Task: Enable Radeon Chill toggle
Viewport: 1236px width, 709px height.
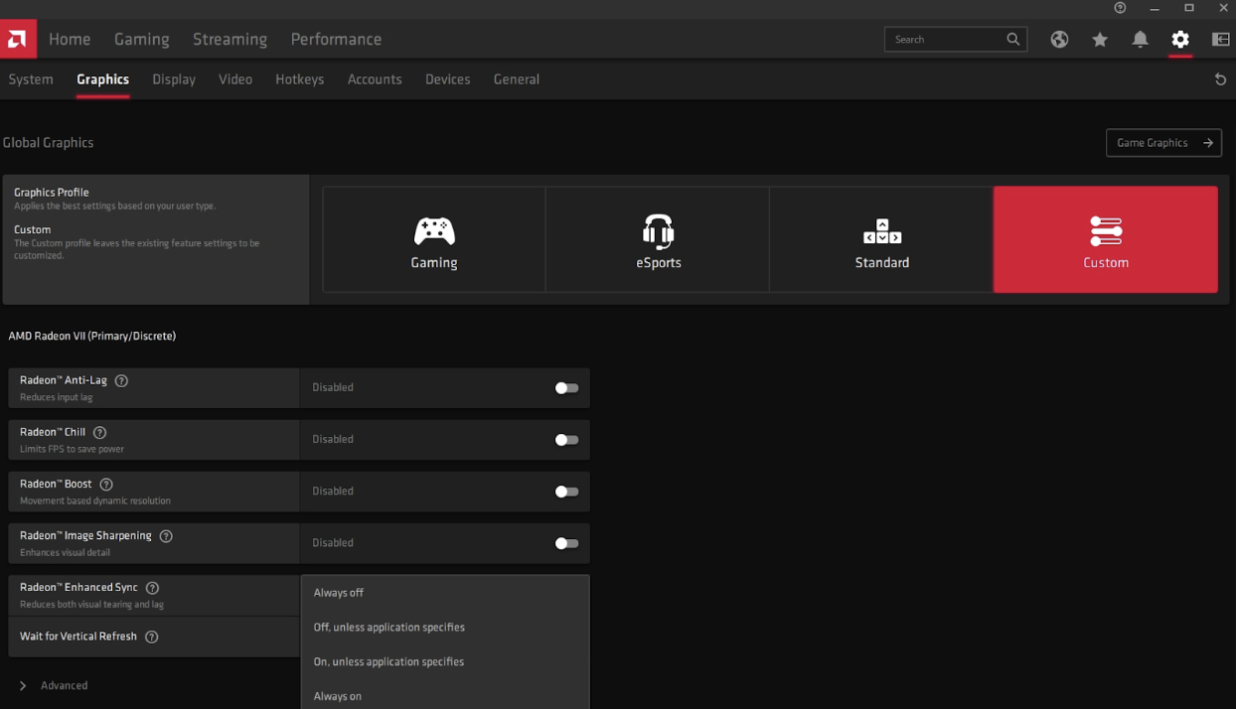Action: coord(565,440)
